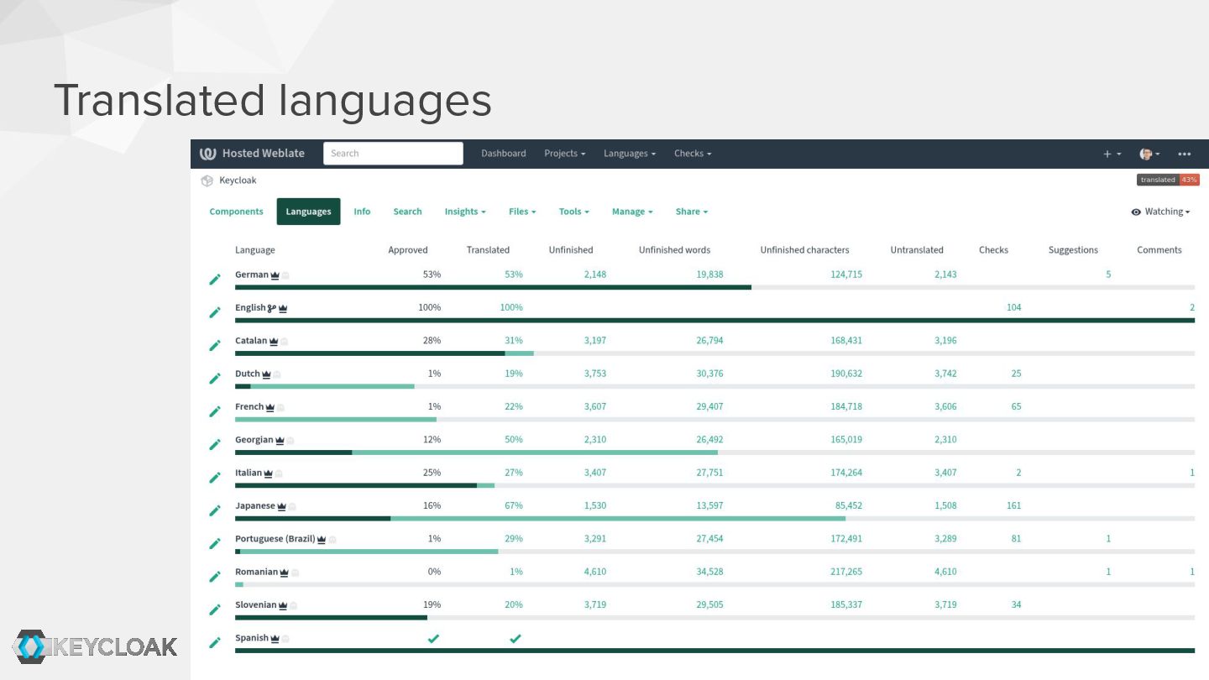Switch to the Components tab
This screenshot has width=1209, height=680.
[236, 212]
